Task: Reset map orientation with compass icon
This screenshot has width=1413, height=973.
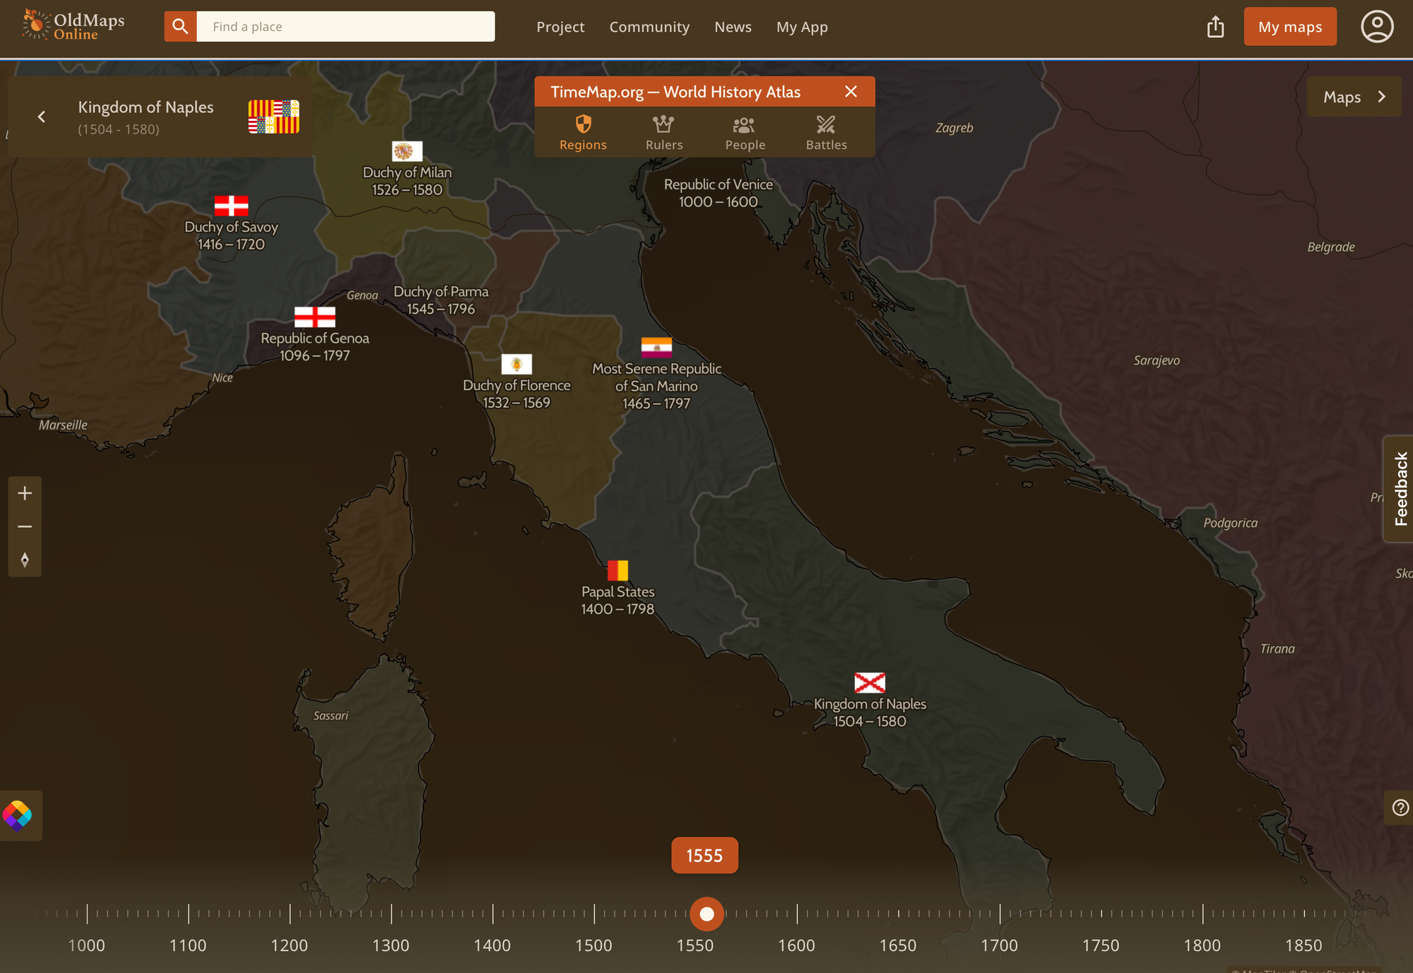Action: (x=25, y=560)
